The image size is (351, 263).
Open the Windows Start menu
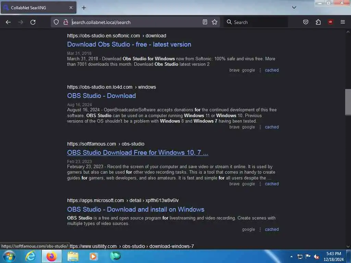point(9,256)
